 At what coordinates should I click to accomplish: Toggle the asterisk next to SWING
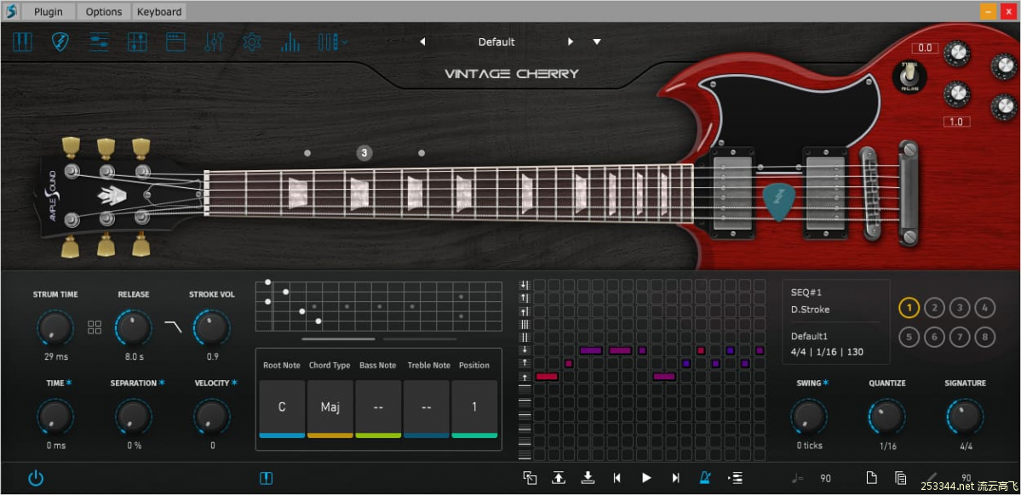[826, 383]
